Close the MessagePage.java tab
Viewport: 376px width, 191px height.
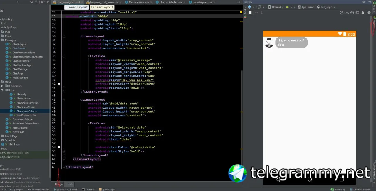[152, 2]
